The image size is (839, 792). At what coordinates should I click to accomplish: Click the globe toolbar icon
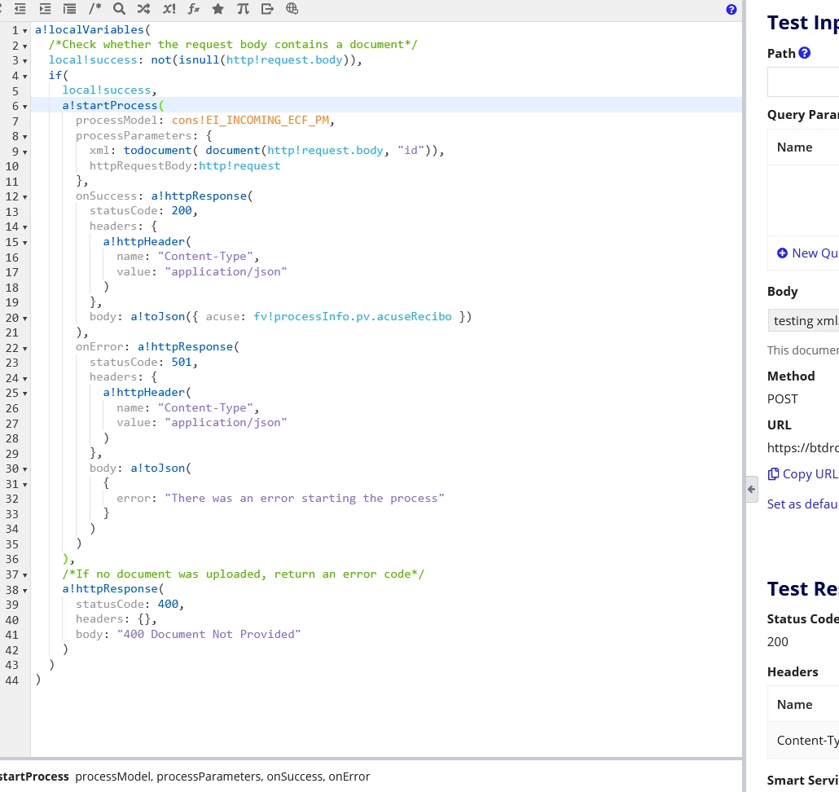pyautogui.click(x=292, y=9)
